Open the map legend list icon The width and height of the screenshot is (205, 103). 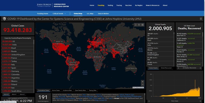coord(139,25)
